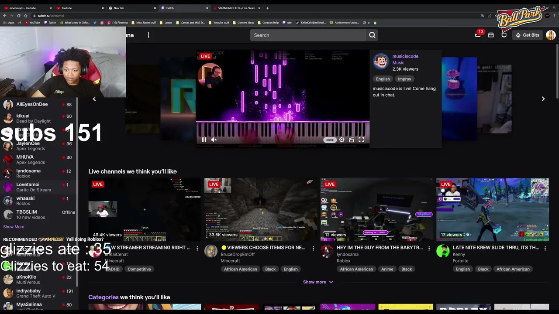The width and height of the screenshot is (559, 314).
Task: Click BruceDropEmOff avatar icon
Action: coord(211,251)
